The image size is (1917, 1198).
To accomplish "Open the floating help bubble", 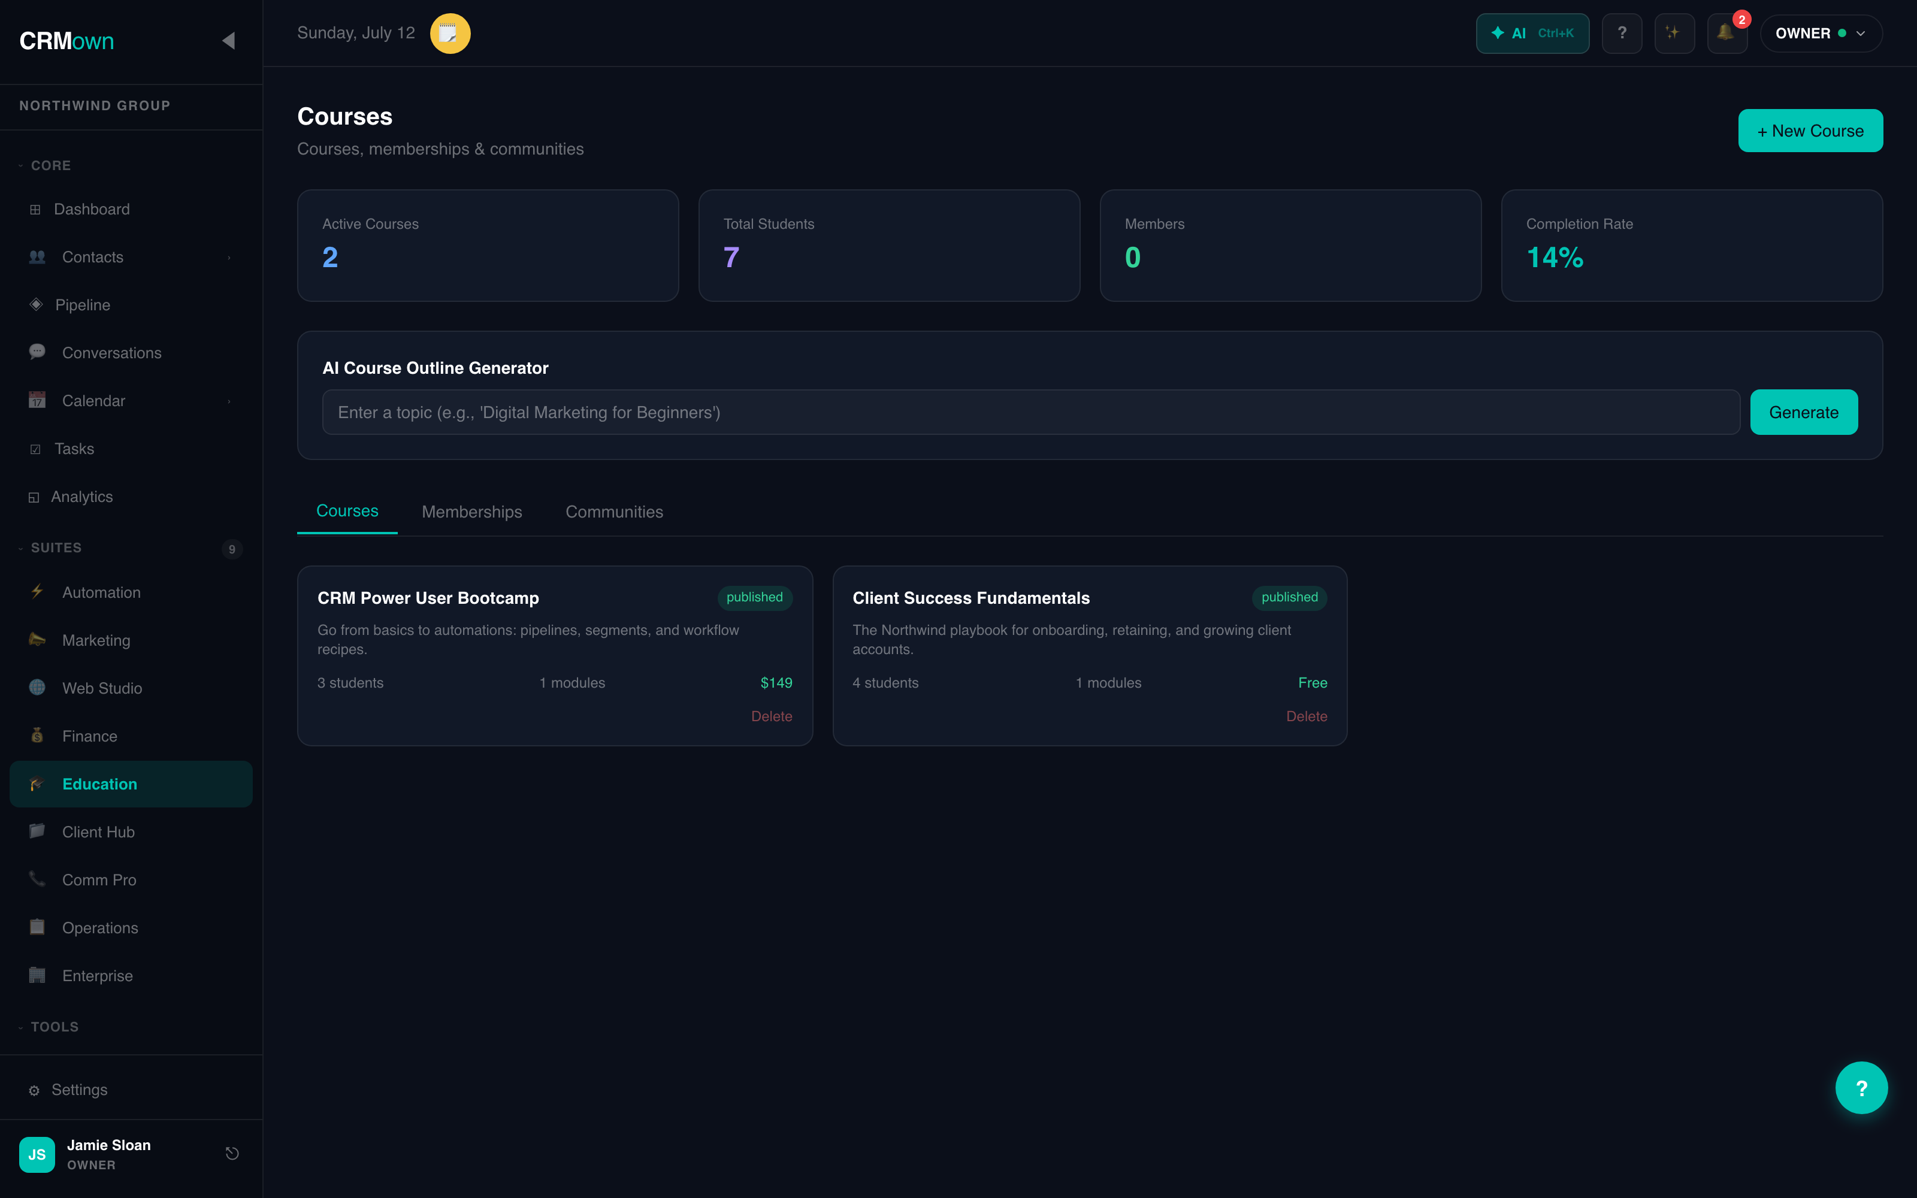I will point(1861,1088).
